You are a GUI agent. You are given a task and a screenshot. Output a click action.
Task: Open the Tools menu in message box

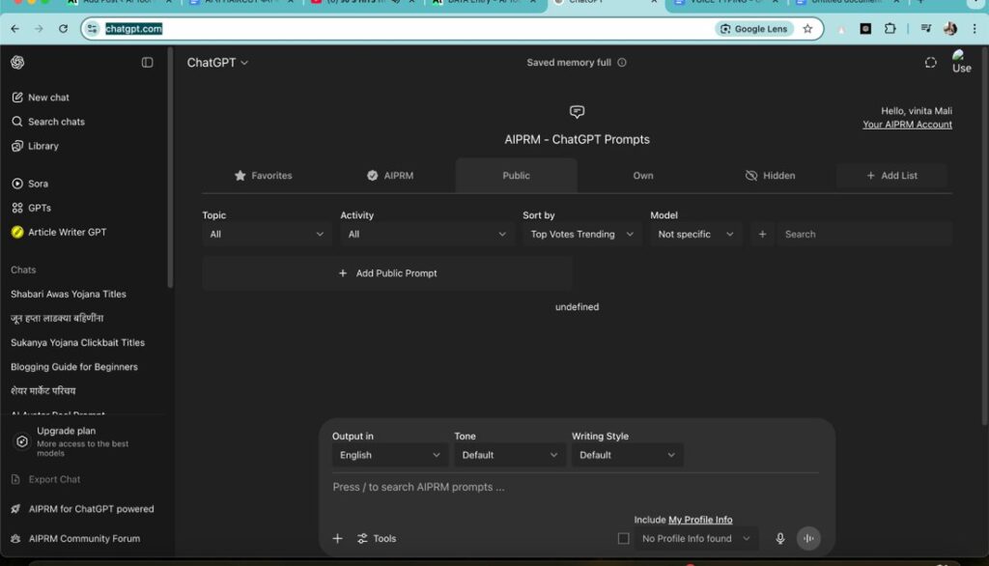click(377, 538)
